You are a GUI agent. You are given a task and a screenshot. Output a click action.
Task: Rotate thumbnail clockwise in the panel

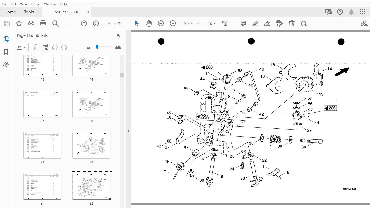click(x=64, y=47)
